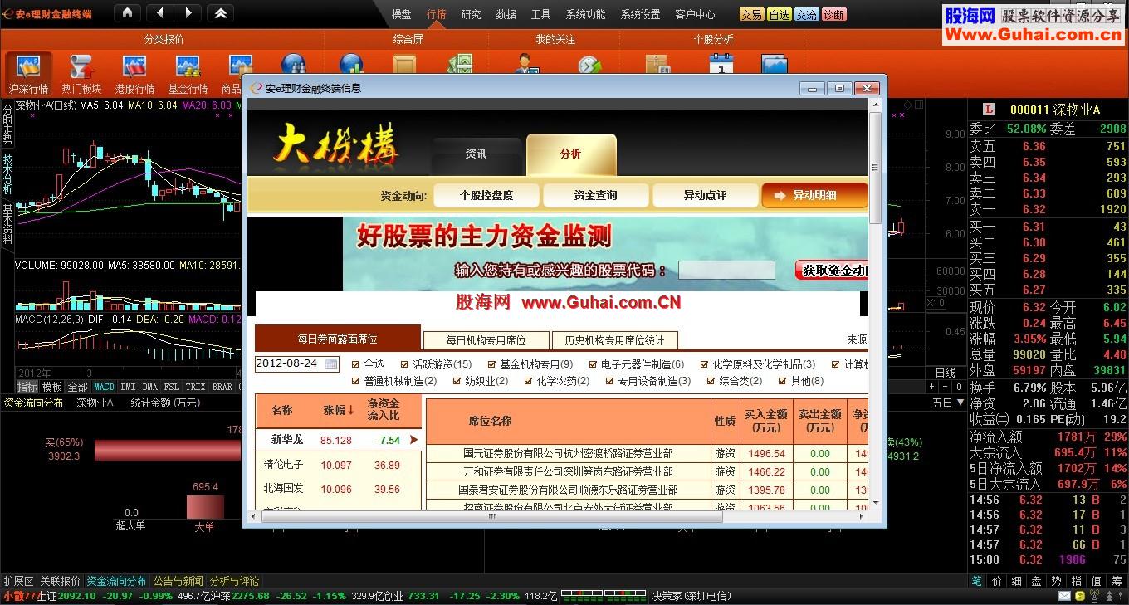
Task: Open 港股行情 Hong Kong stocks icon
Action: tap(134, 74)
